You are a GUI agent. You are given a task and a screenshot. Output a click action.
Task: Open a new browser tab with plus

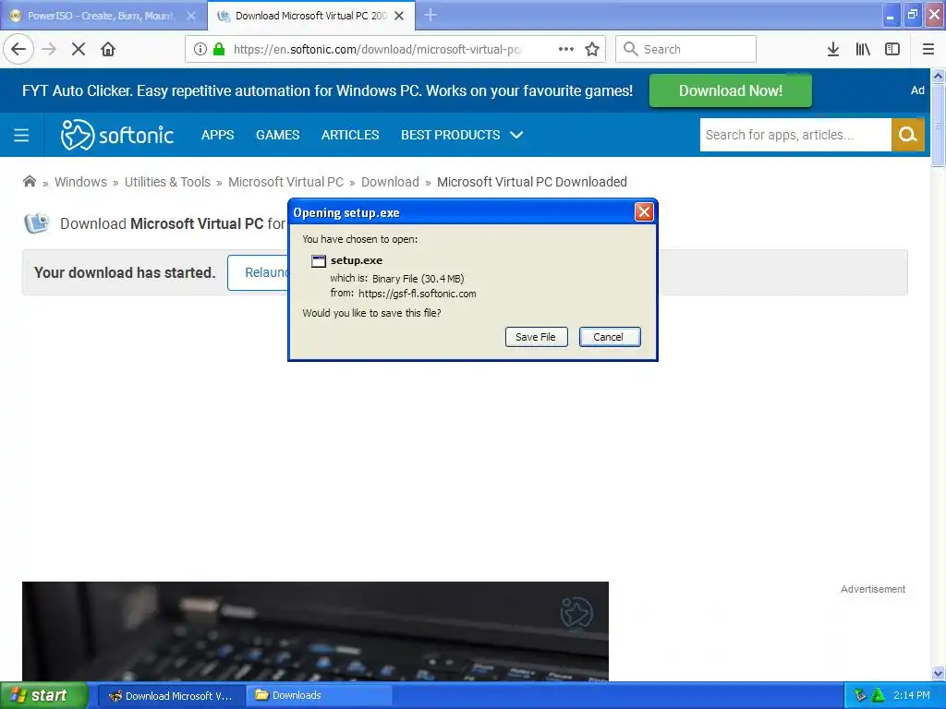coord(431,15)
